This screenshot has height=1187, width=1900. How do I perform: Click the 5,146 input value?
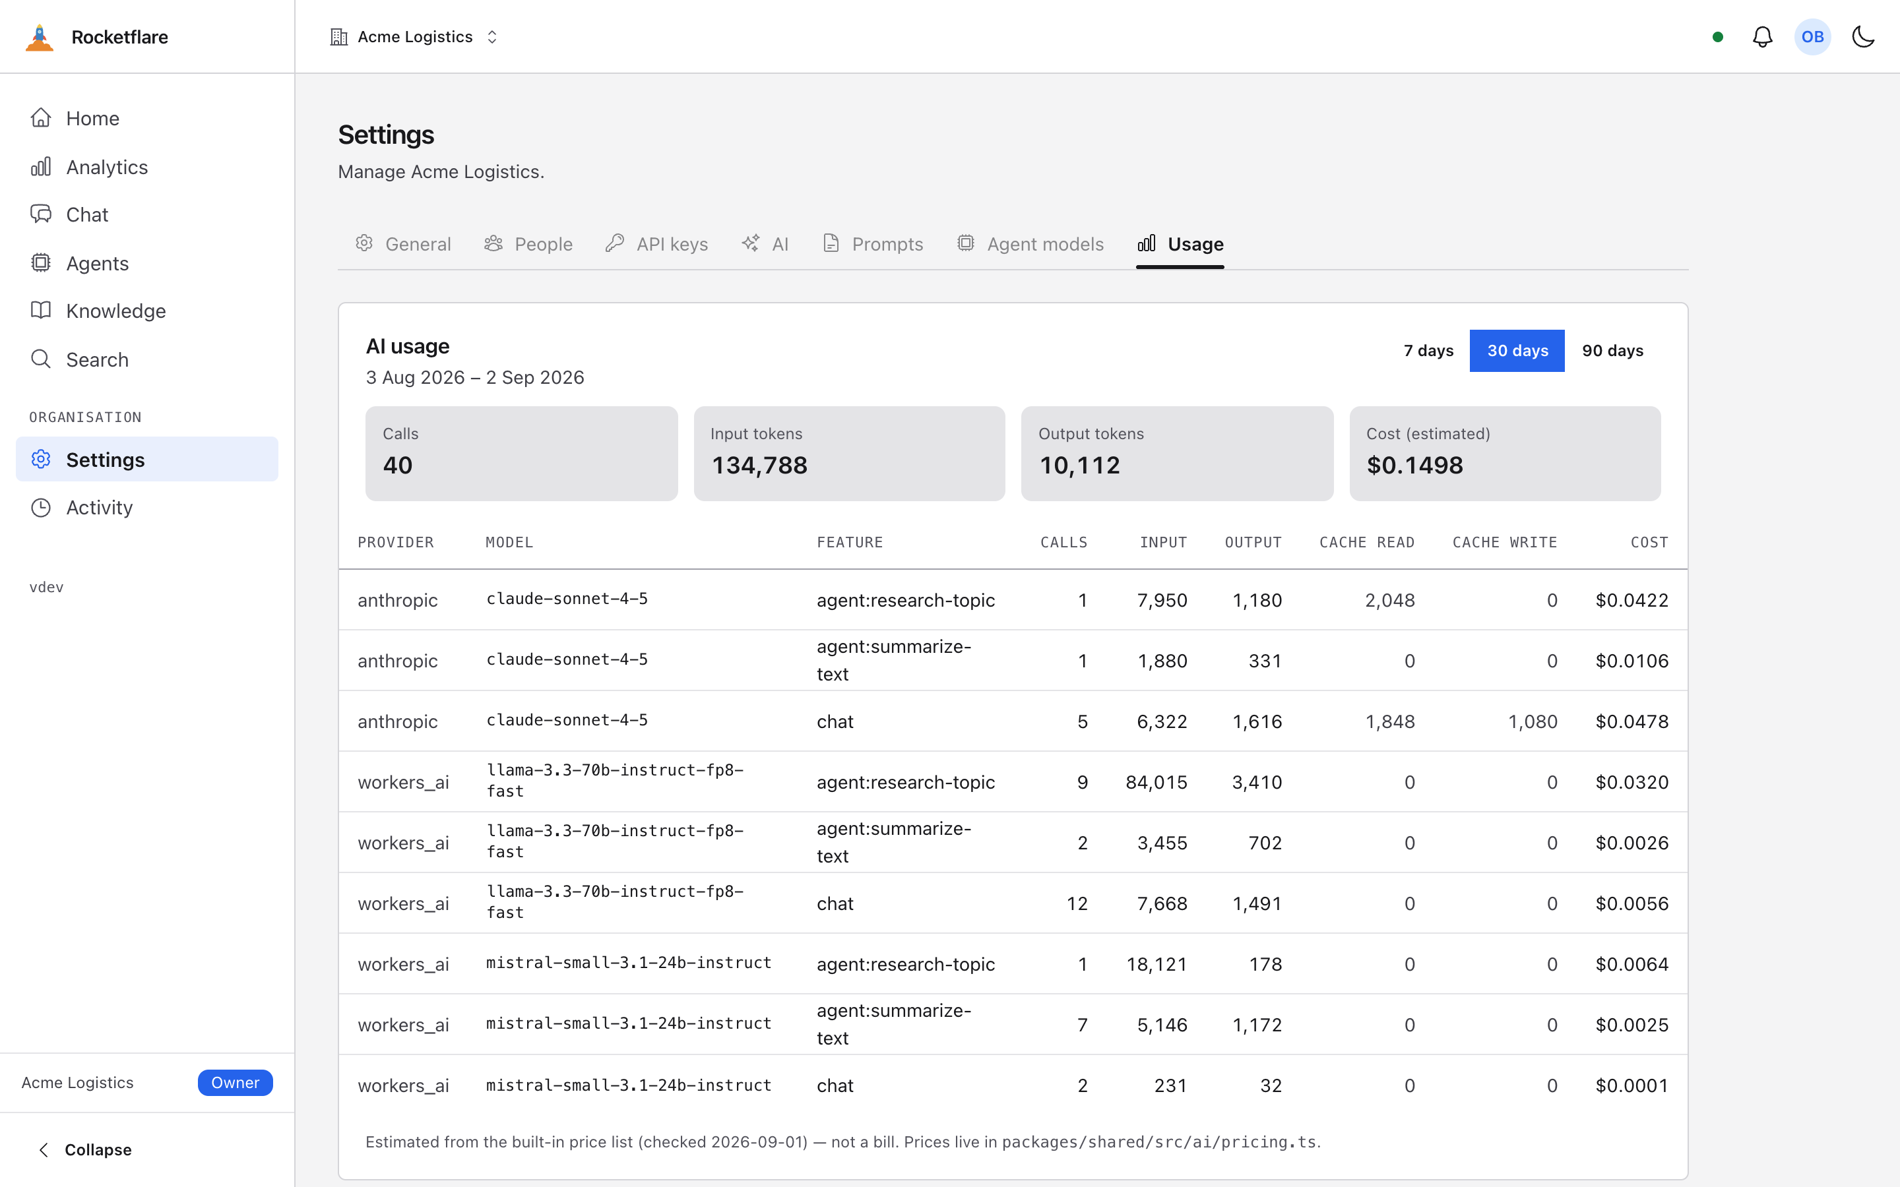[1162, 1025]
